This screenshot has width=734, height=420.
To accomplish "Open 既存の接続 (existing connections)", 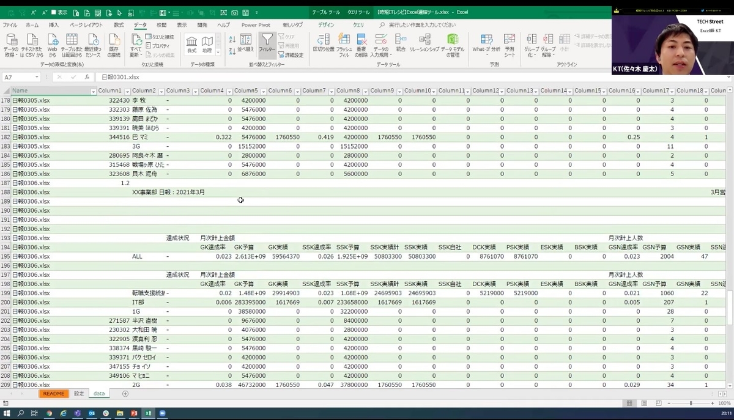I will tap(114, 46).
